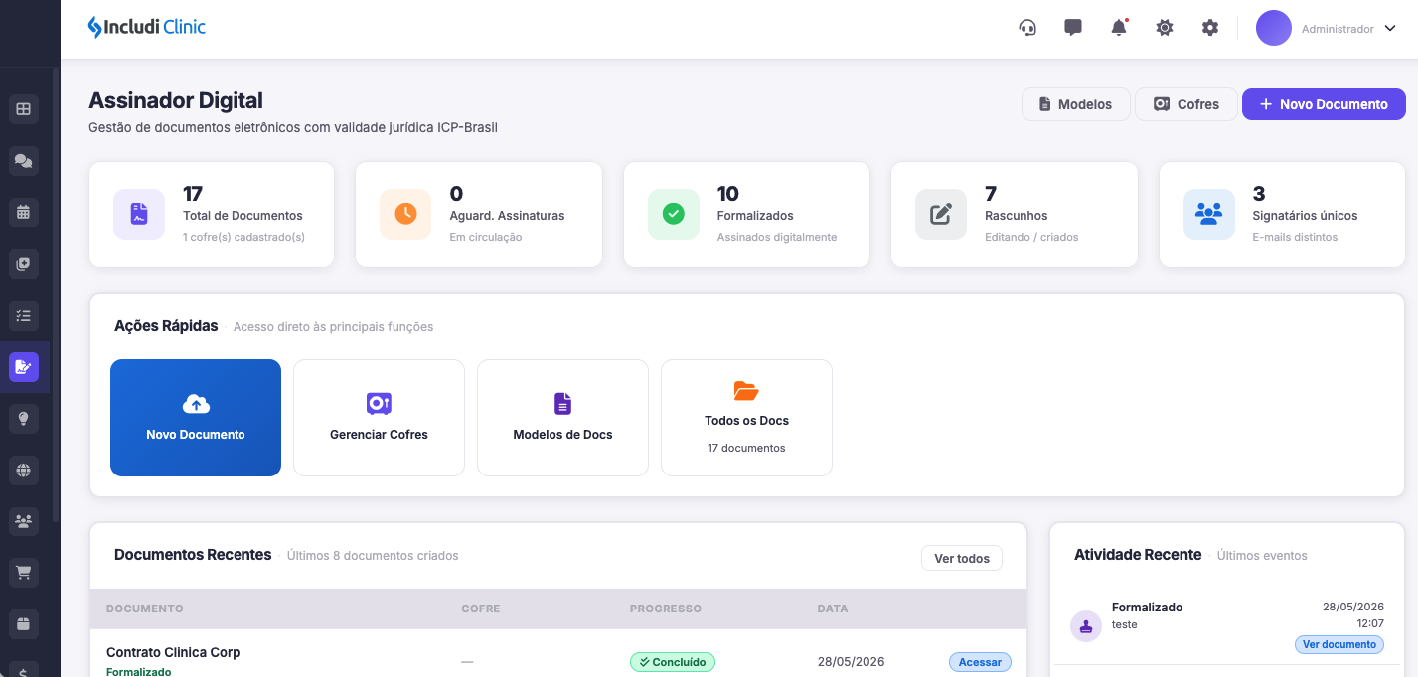Viewport: 1418px width, 677px height.
Task: Click the 28/05/2026 date cell
Action: point(851,662)
